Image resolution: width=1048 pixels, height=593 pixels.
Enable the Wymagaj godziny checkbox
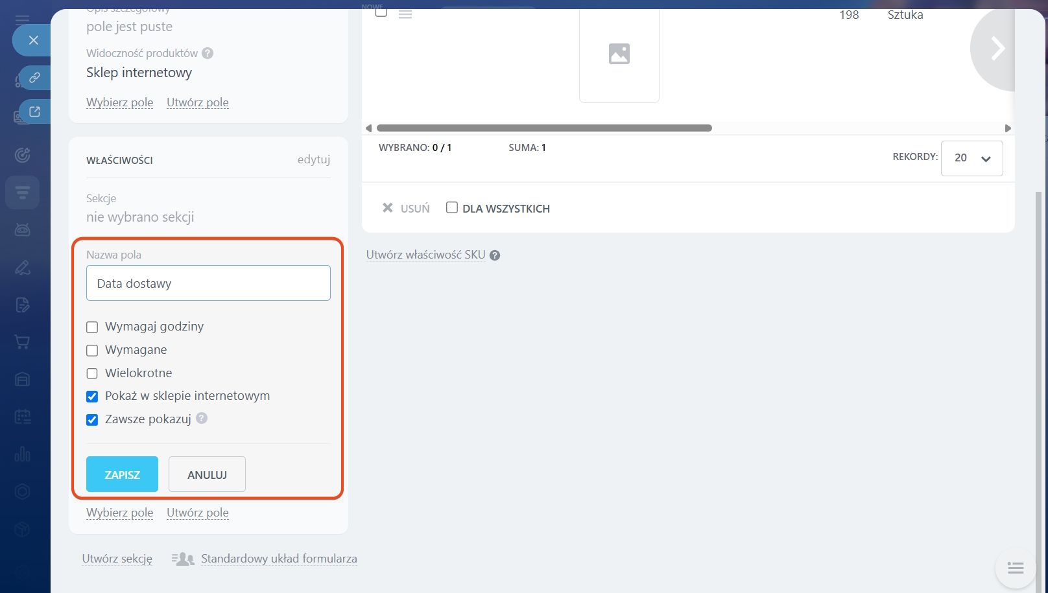(x=92, y=327)
